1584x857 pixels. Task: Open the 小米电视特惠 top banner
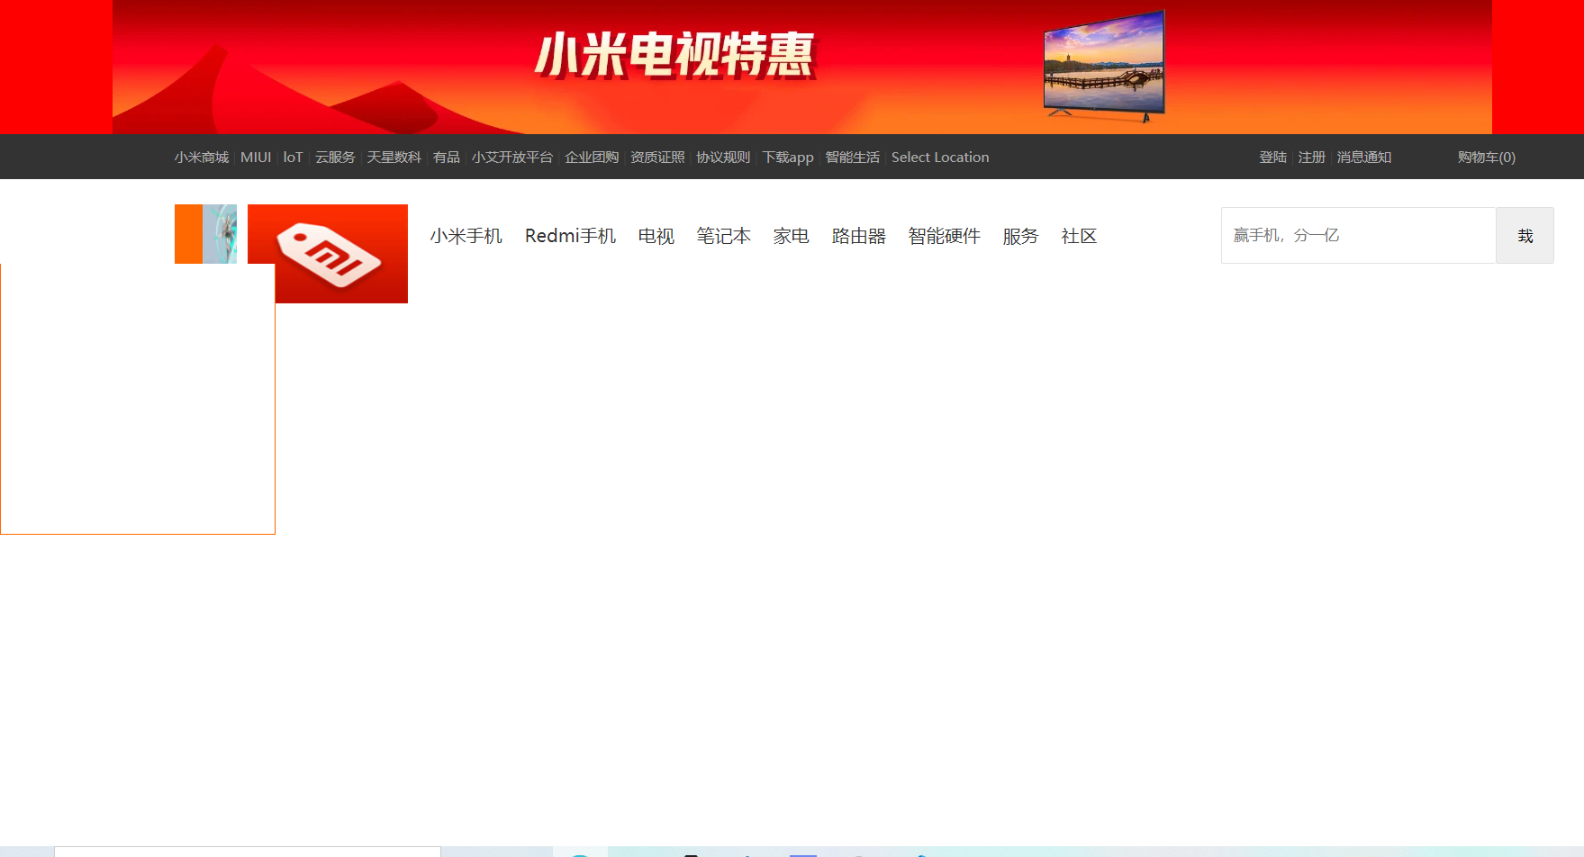pos(801,67)
